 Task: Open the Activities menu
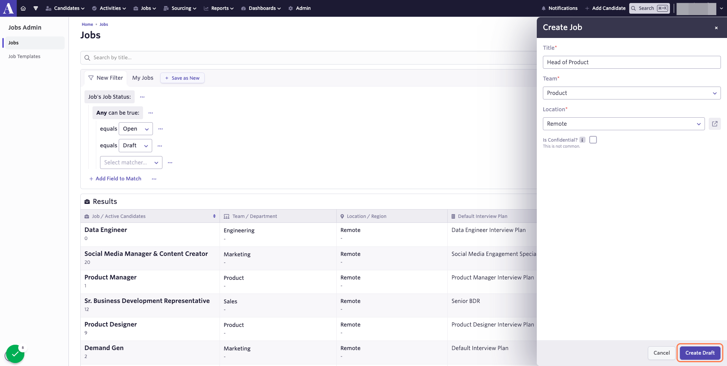109,8
